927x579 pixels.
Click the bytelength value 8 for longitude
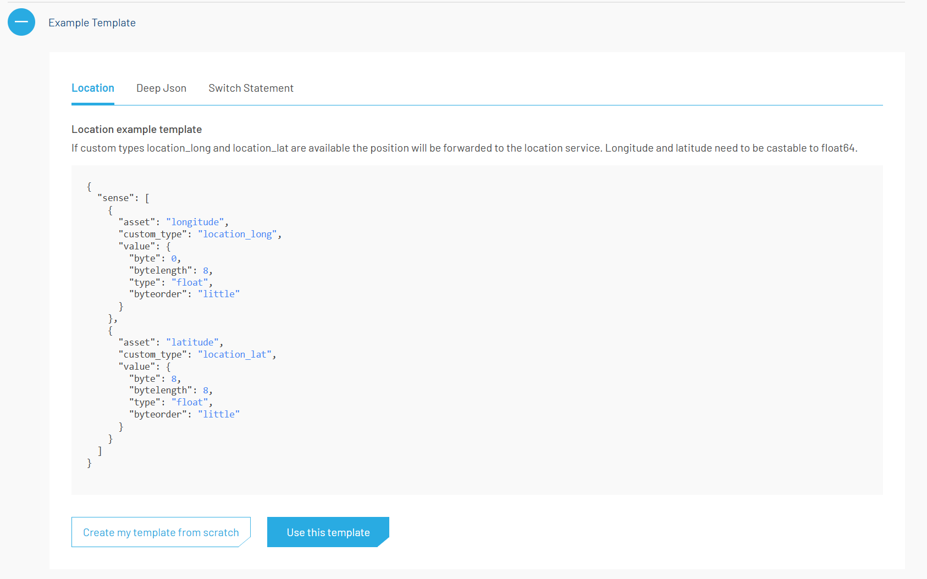coord(206,270)
